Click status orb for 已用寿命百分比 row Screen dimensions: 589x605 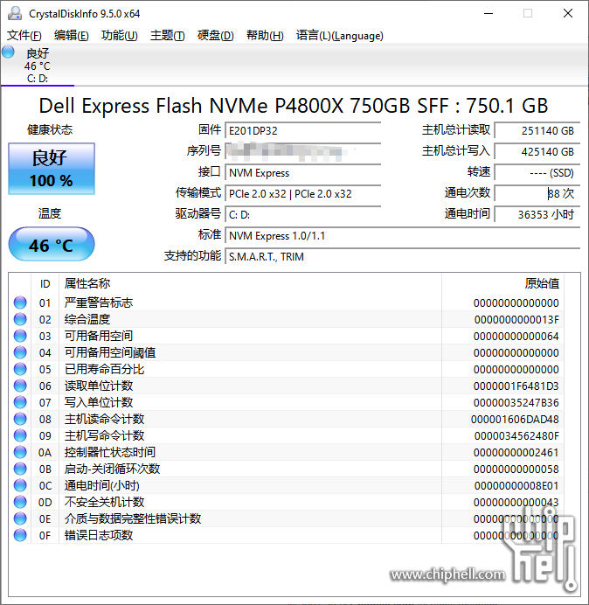[20, 369]
